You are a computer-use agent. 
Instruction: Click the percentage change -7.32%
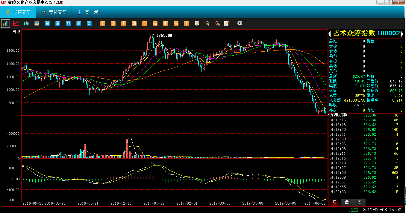pos(358,86)
